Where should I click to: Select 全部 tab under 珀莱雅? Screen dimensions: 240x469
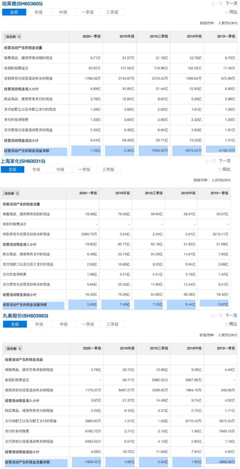coord(14,12)
